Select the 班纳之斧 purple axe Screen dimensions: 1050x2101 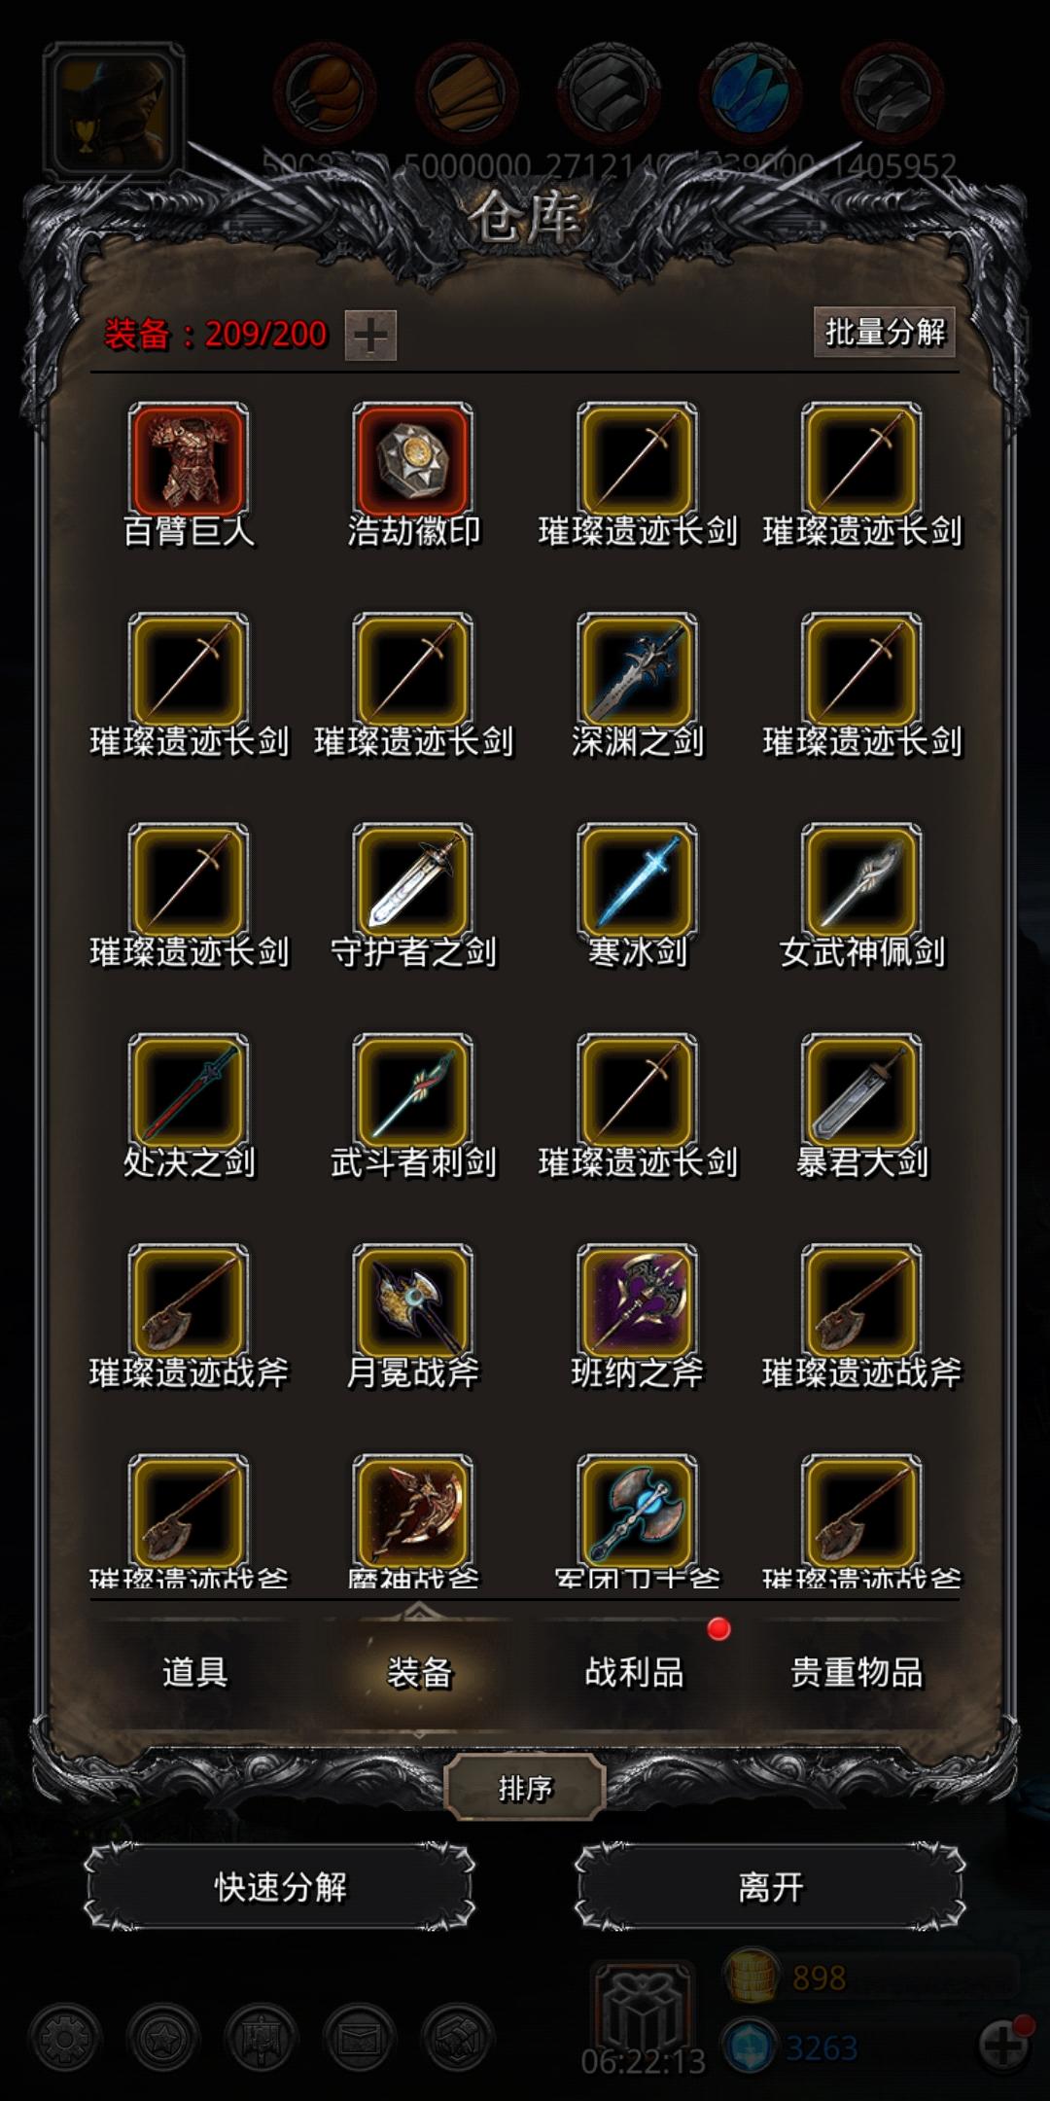pos(637,1303)
